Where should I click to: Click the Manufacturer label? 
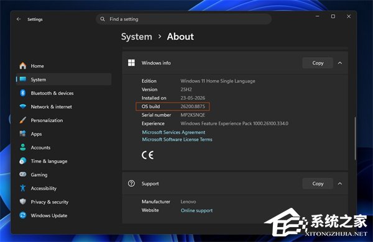pos(156,202)
